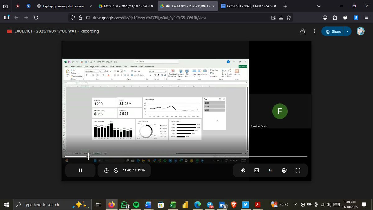Image resolution: width=373 pixels, height=210 pixels.
Task: Open WhatsApp from the taskbar
Action: (125, 205)
